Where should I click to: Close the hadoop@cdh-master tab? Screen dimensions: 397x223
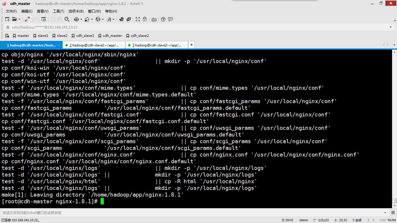point(58,45)
